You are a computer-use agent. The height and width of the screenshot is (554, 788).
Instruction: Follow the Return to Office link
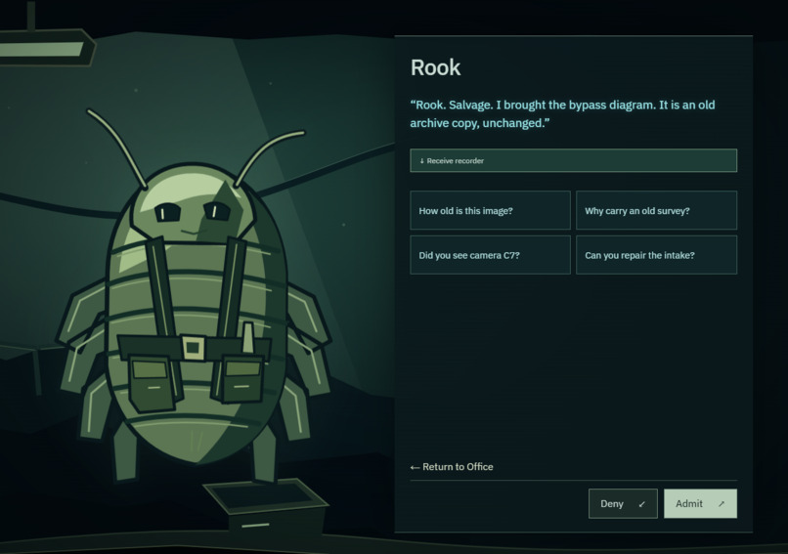coord(452,467)
